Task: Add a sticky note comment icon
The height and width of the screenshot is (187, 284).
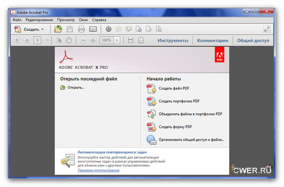Action: (x=119, y=29)
